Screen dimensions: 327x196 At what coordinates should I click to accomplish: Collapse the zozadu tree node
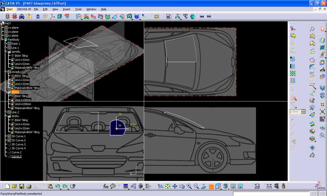pos(6,72)
